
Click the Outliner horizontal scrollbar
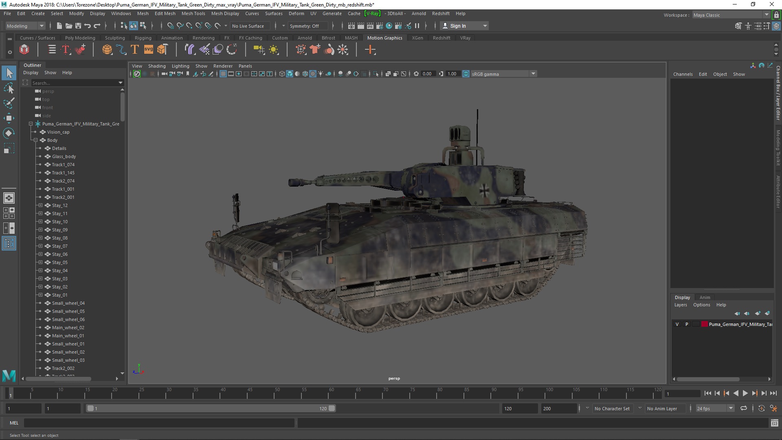pyautogui.click(x=58, y=379)
